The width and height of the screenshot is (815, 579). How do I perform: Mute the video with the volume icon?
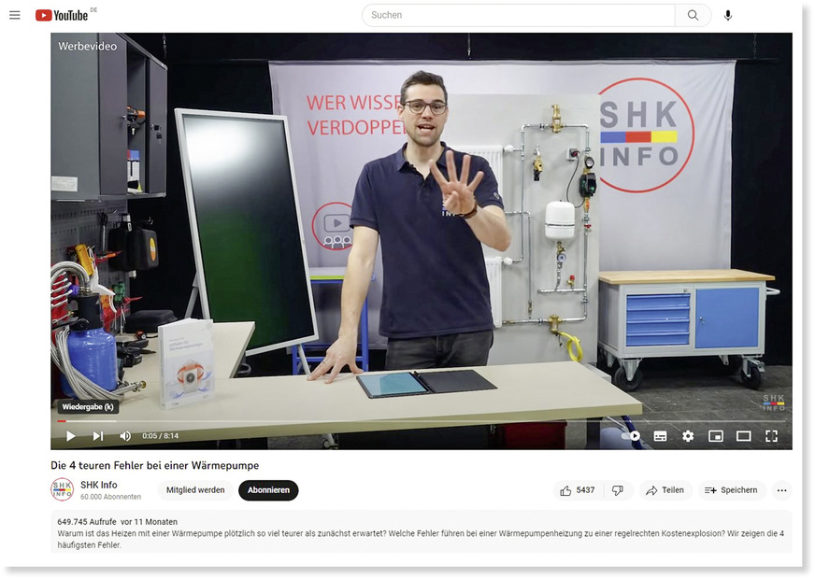125,435
